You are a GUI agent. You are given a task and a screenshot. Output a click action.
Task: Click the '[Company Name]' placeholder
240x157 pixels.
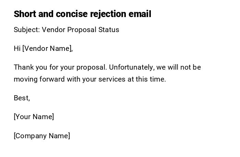click(x=42, y=136)
